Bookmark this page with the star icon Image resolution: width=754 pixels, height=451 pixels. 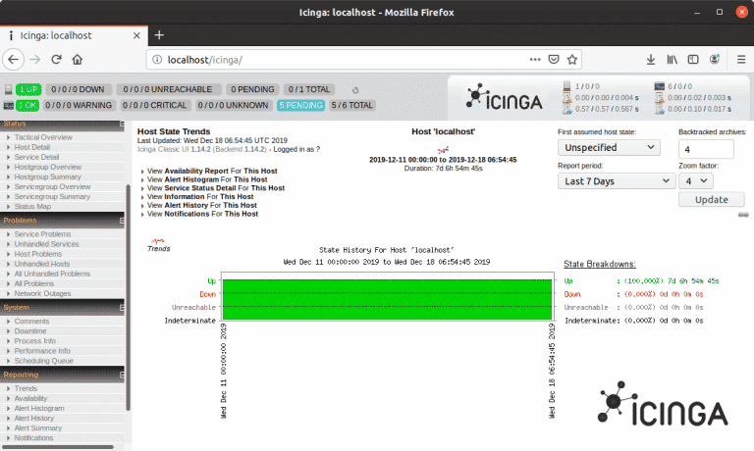coord(571,60)
